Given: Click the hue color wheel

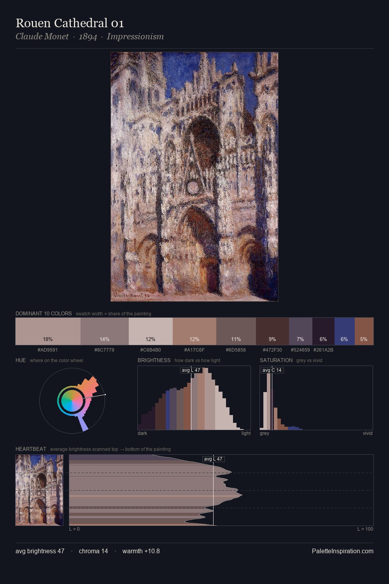Looking at the screenshot, I should pyautogui.click(x=72, y=401).
